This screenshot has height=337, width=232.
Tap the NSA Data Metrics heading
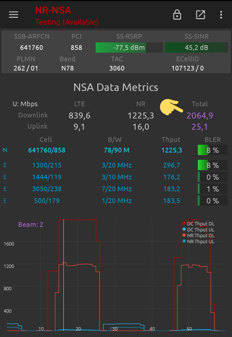116,87
